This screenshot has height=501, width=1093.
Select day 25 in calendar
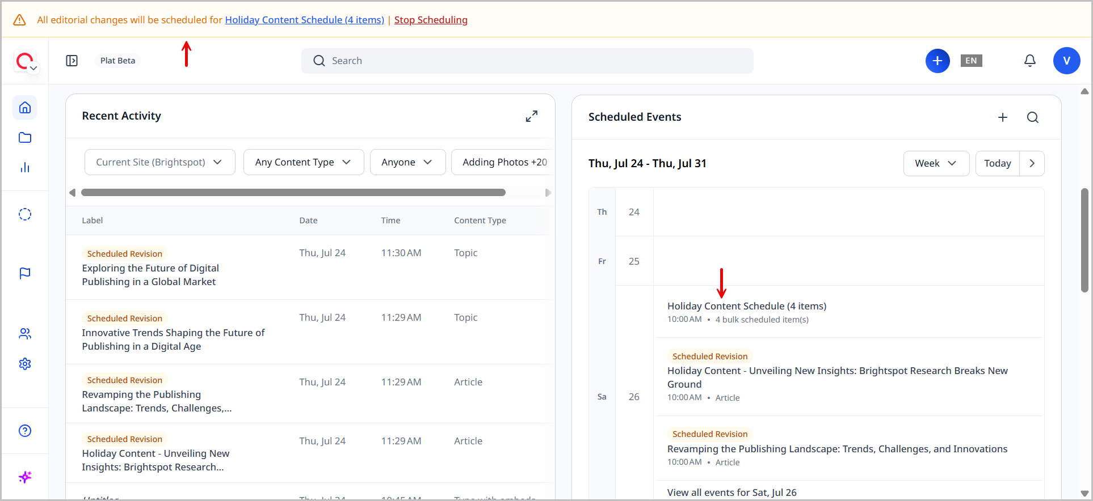point(634,261)
